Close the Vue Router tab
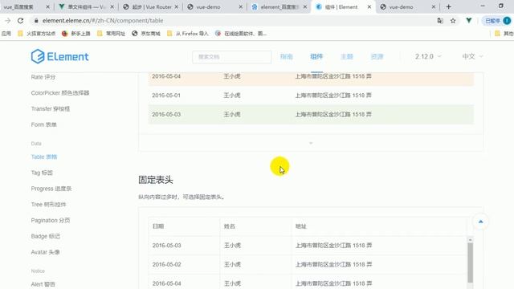This screenshot has width=514, height=289. click(177, 7)
